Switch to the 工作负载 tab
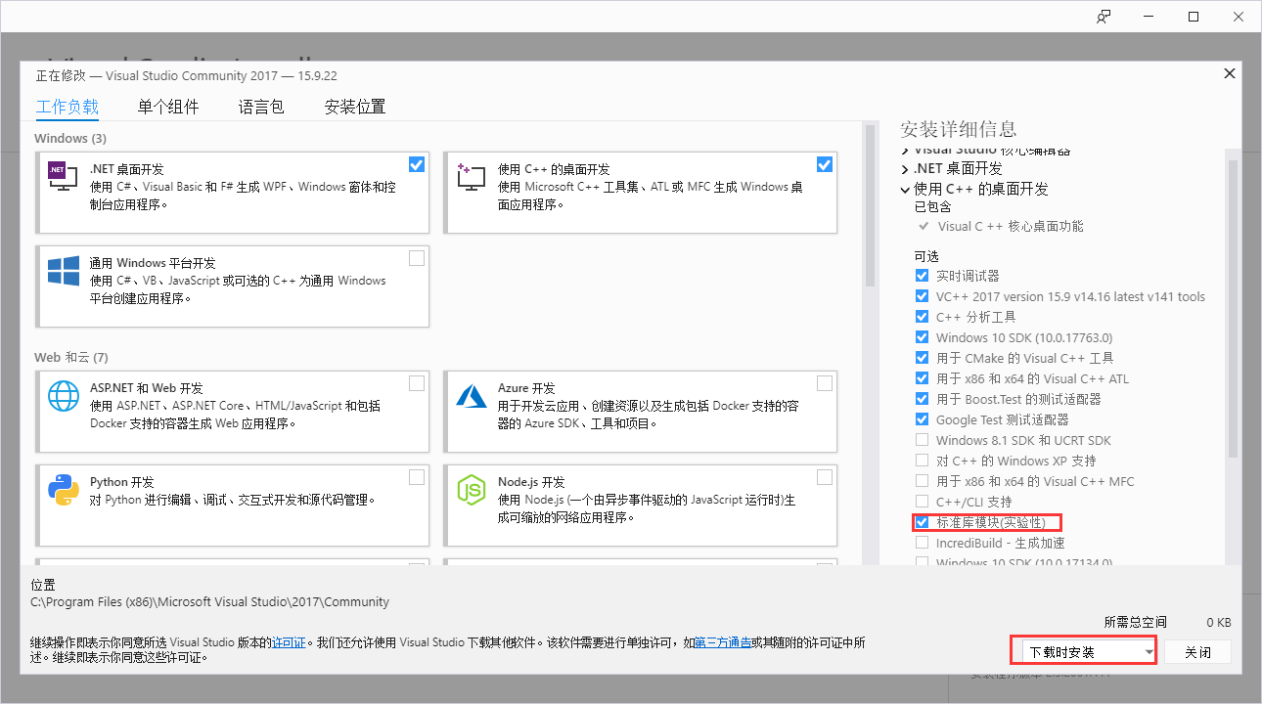1262x704 pixels. pos(68,108)
